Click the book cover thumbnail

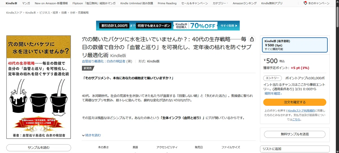(38, 87)
